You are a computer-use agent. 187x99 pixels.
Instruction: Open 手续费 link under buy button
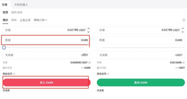(6, 91)
